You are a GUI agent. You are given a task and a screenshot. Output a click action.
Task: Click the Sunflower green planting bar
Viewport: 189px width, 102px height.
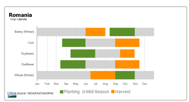pyautogui.click(x=73, y=64)
